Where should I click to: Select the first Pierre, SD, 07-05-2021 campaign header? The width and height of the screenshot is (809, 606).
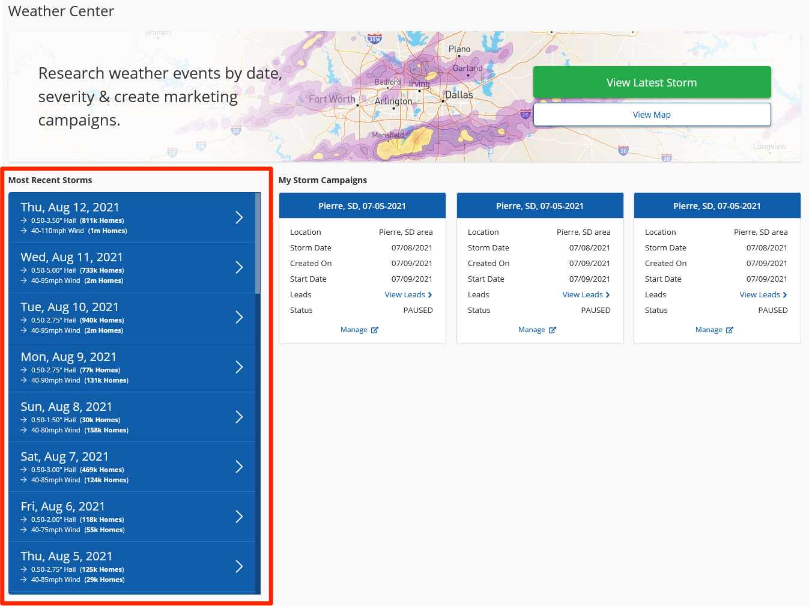[x=362, y=206]
